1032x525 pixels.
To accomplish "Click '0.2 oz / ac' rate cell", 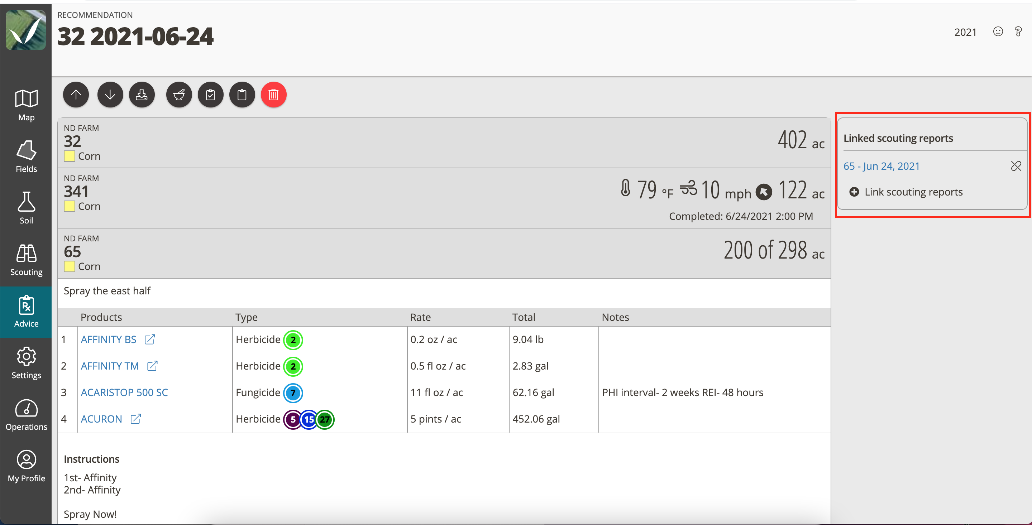I will pos(434,339).
